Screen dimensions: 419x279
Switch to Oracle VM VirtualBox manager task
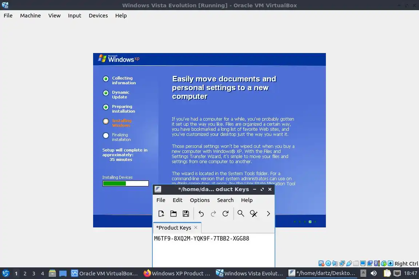tap(104, 273)
